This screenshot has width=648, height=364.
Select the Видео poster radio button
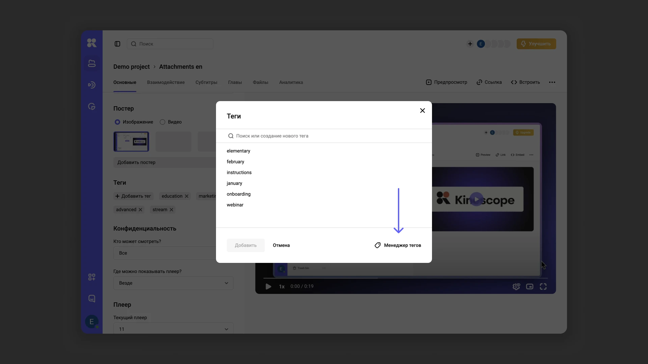click(163, 122)
